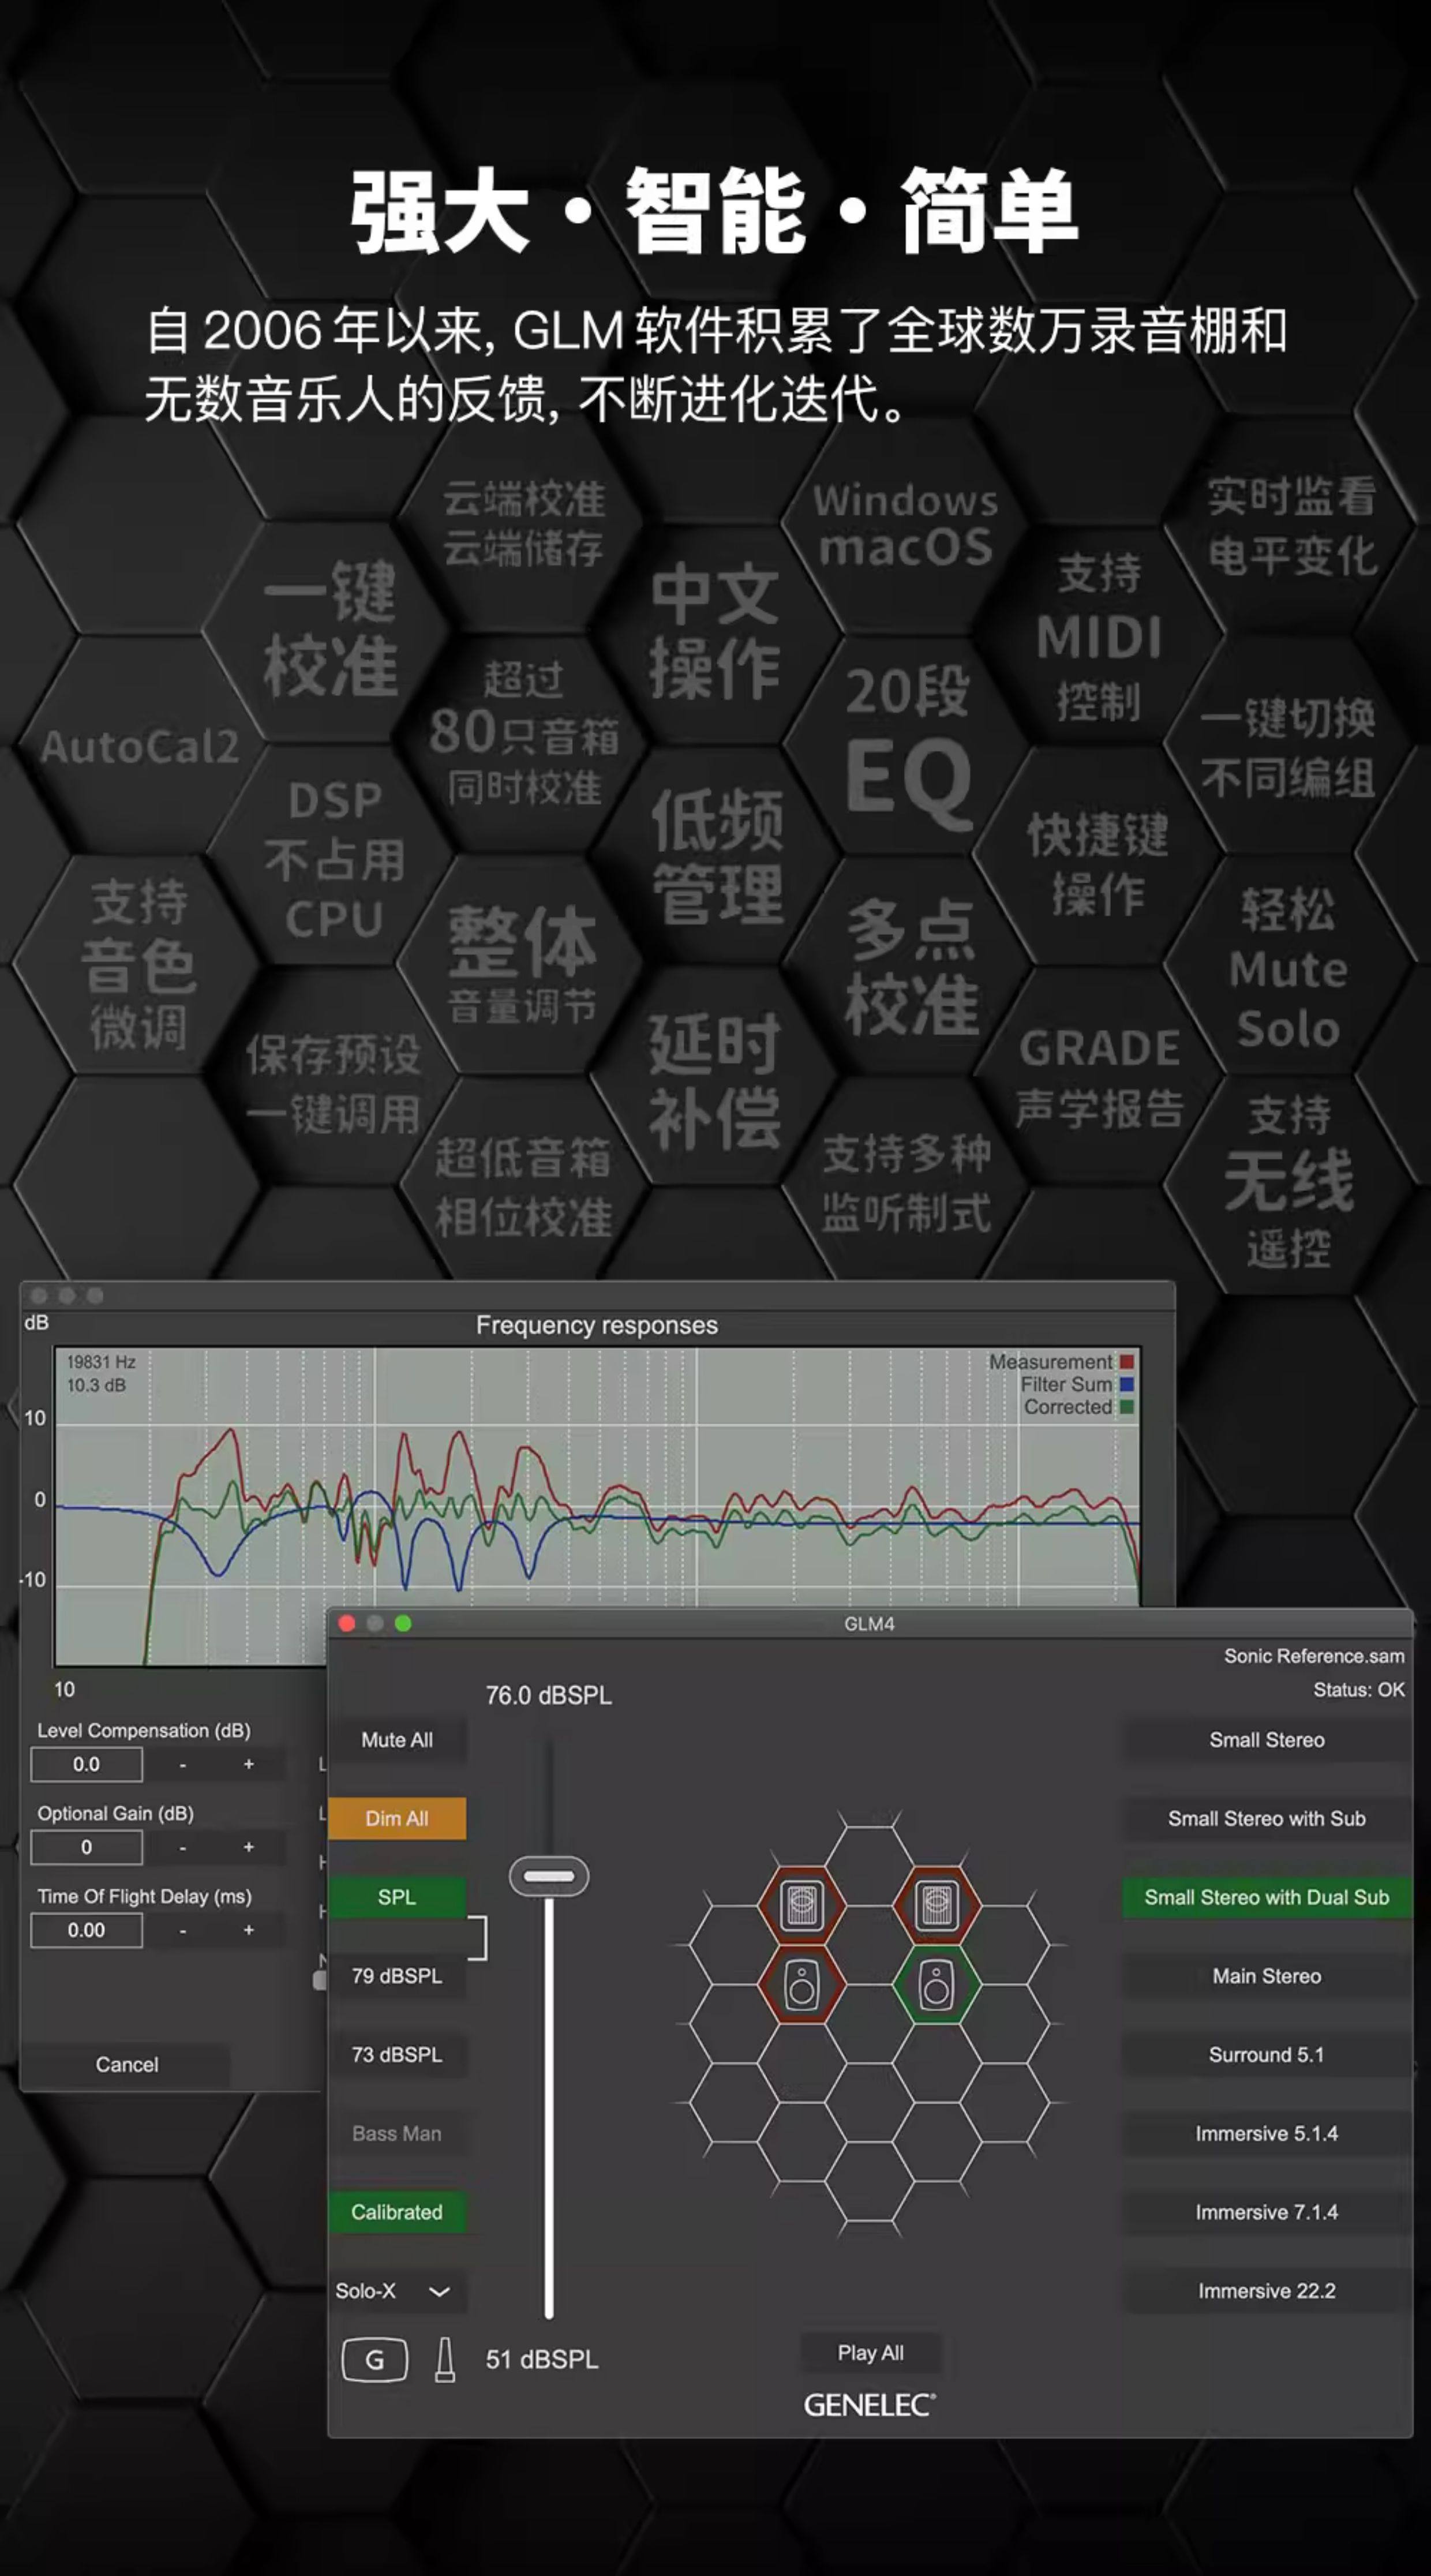This screenshot has height=2576, width=1431.
Task: Switch to Small Stereo with Sub group
Action: tap(1267, 1818)
